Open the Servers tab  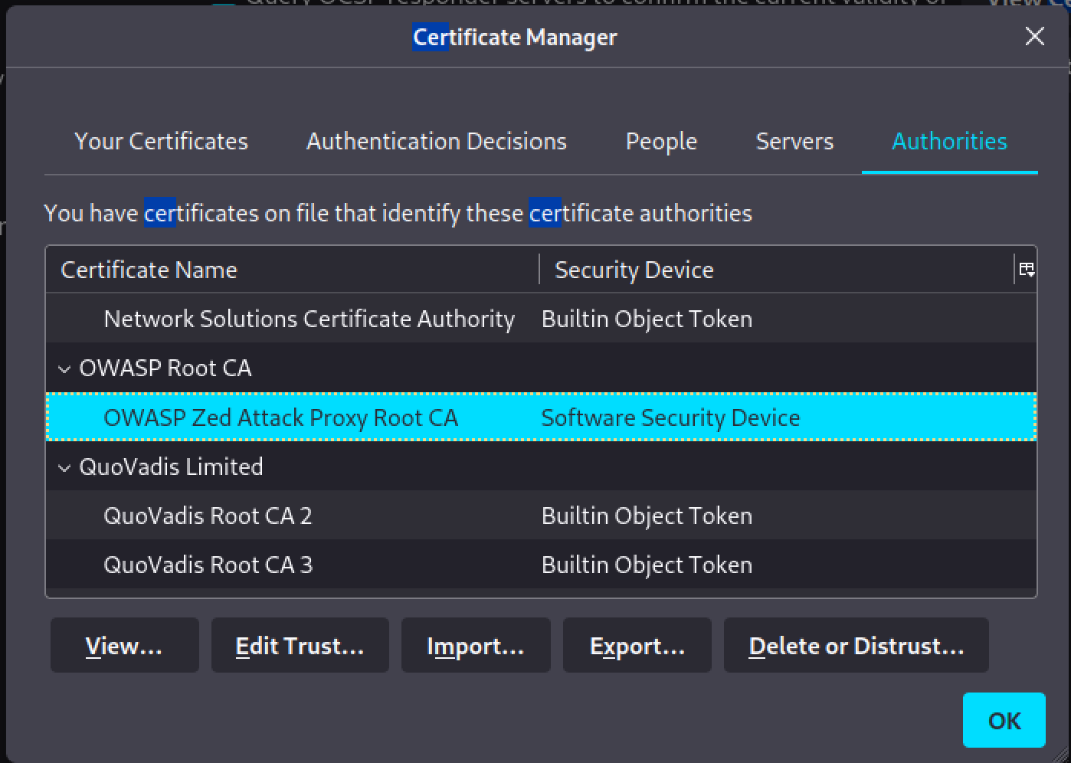tap(794, 142)
